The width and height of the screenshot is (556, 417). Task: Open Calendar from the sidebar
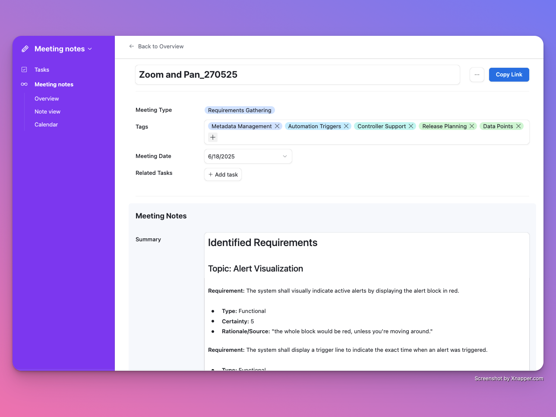46,124
